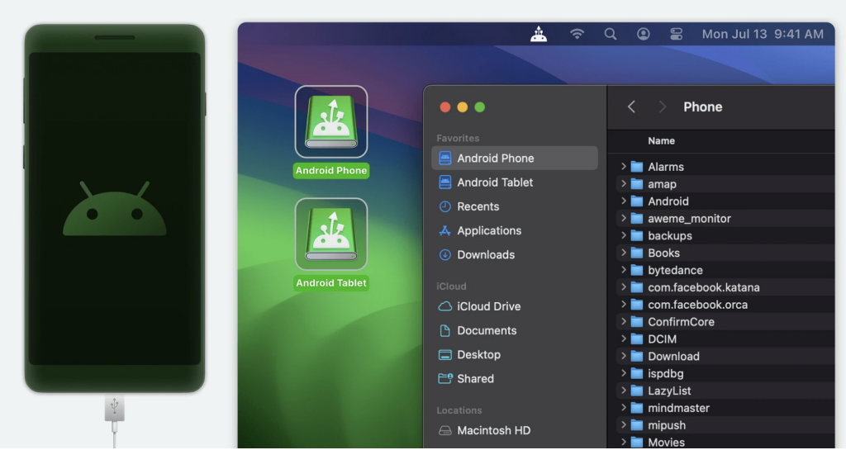Select Android Phone in Finder sidebar
Image resolution: width=846 pixels, height=450 pixels.
click(x=515, y=158)
